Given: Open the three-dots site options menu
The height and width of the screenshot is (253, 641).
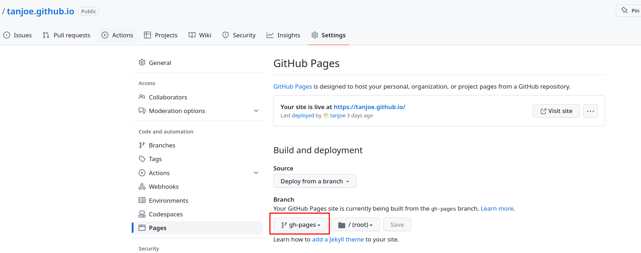Looking at the screenshot, I should pyautogui.click(x=590, y=111).
